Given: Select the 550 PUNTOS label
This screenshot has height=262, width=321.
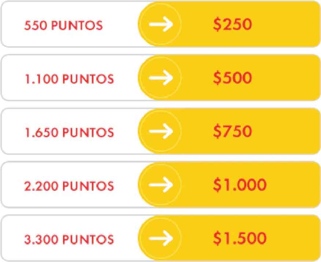Looking at the screenshot, I should click(63, 25).
